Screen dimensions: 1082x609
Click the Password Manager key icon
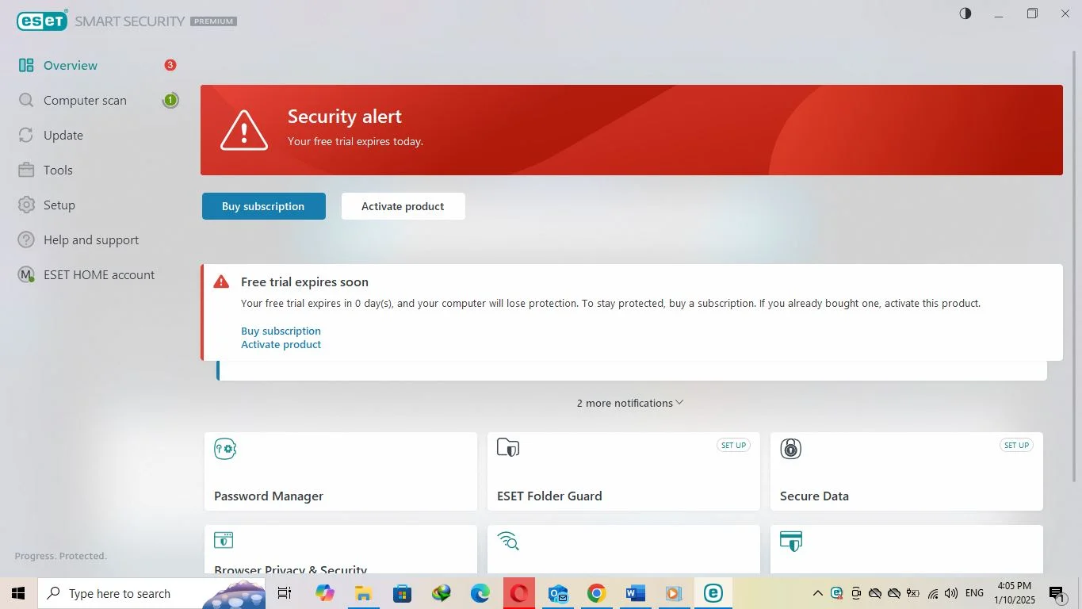tap(225, 449)
